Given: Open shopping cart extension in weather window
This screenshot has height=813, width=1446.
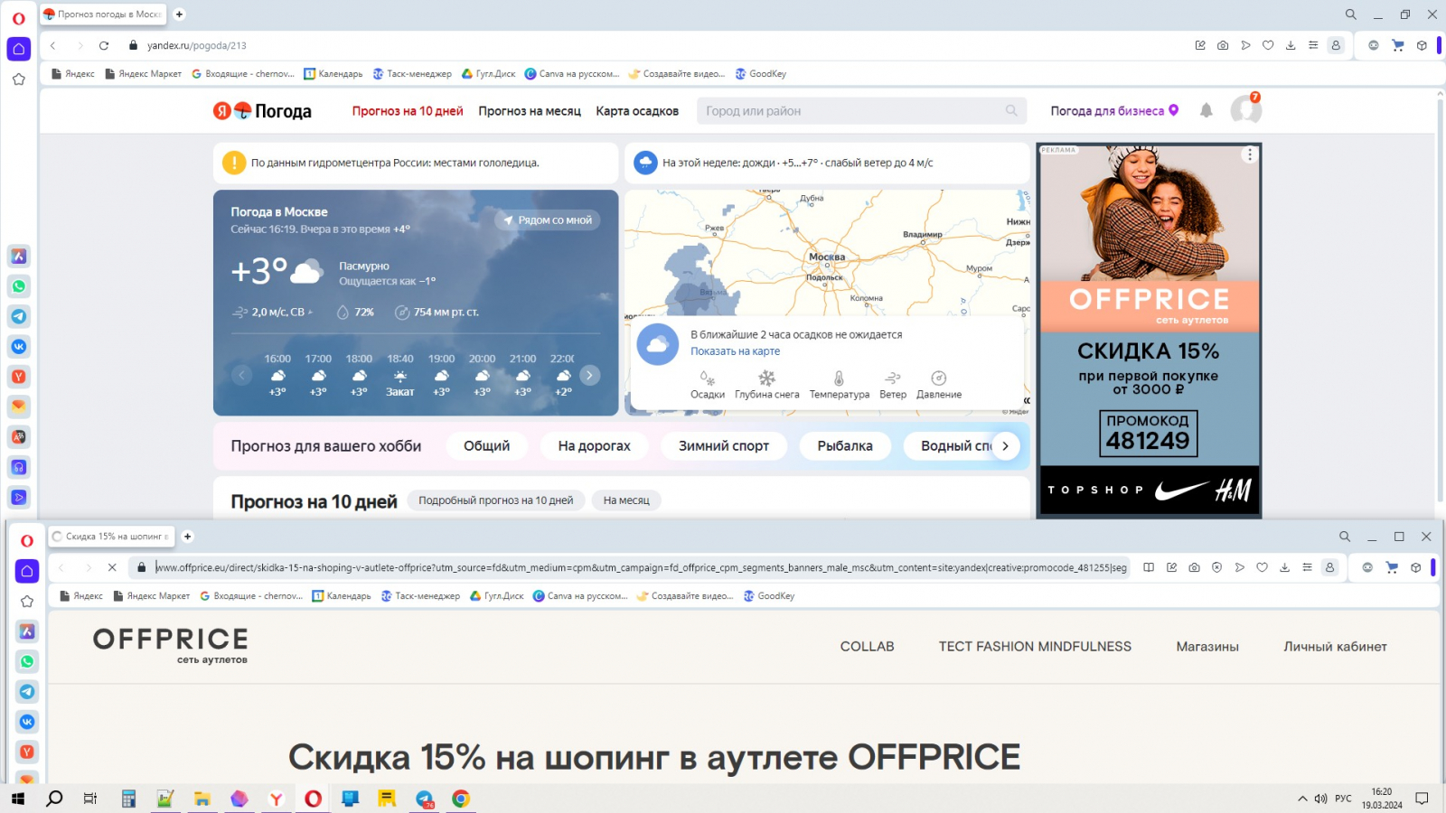Looking at the screenshot, I should point(1397,45).
